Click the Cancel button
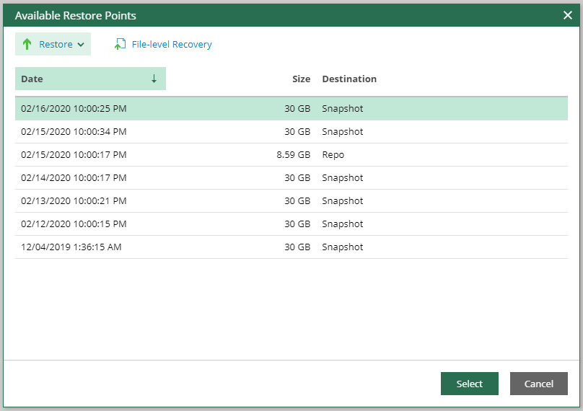 tap(539, 384)
